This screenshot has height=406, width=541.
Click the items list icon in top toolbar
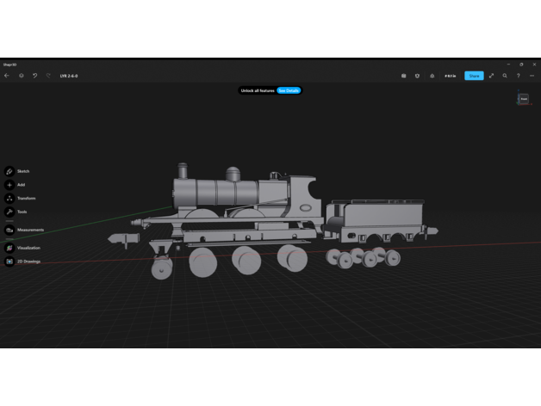[403, 76]
